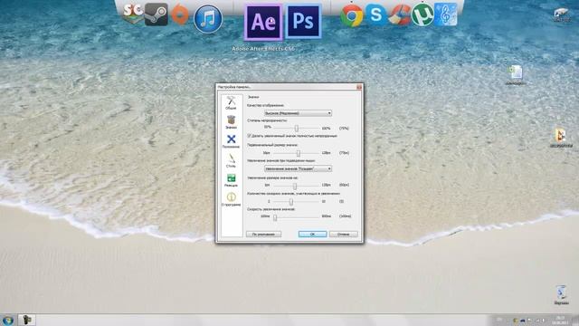Launch Adobe After Effects from the dock

coord(263,22)
